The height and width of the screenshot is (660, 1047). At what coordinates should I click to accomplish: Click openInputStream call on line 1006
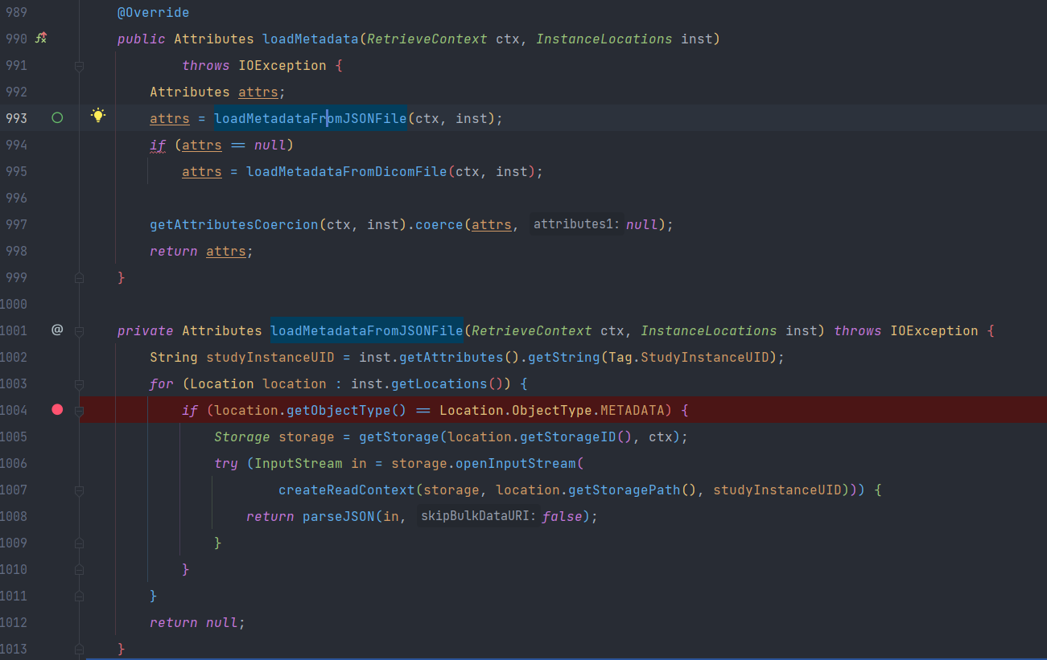click(x=516, y=463)
